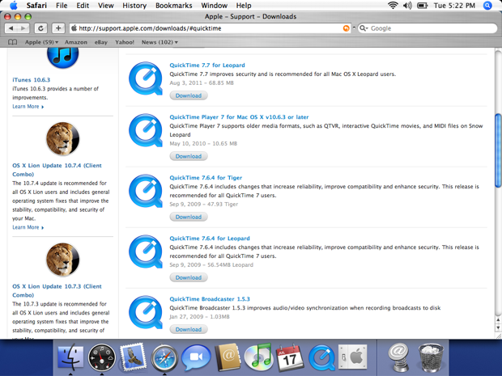Screen dimensions: 502x376
Task: Open the Bookmarks menu
Action: point(174,6)
